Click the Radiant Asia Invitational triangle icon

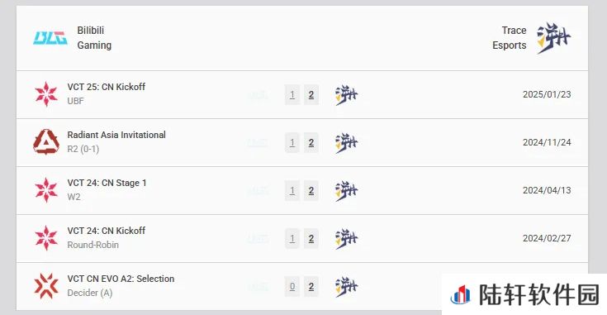tap(46, 142)
